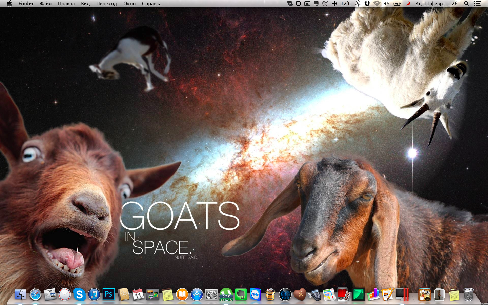Open the wooden bucket app in dock
The height and width of the screenshot is (305, 488).
(270, 294)
